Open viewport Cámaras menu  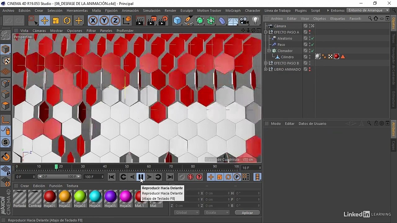[x=39, y=31]
